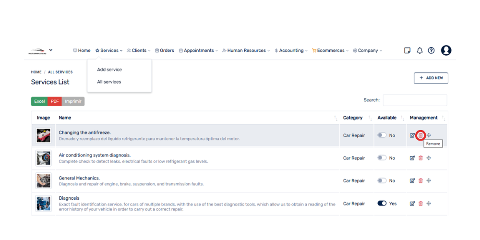Click edit pencil icon for Diagnosis row
This screenshot has height=240, width=480.
[412, 204]
